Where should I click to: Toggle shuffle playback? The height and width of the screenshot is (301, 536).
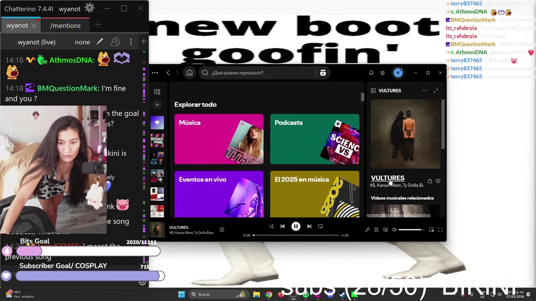[x=271, y=226]
